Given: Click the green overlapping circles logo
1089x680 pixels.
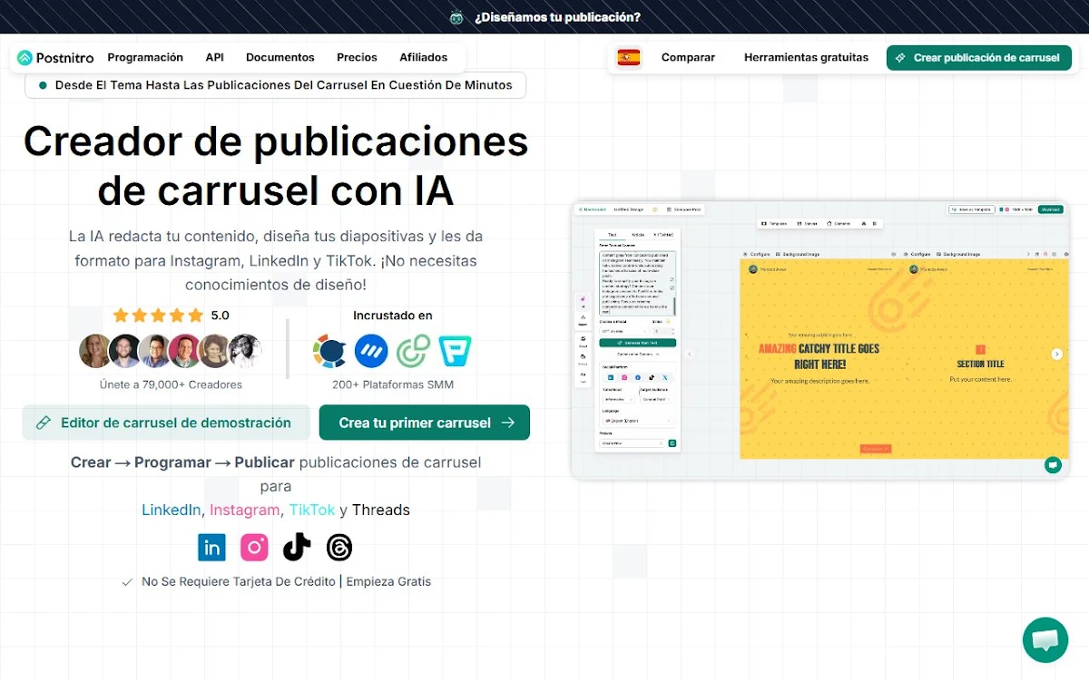Looking at the screenshot, I should [413, 350].
